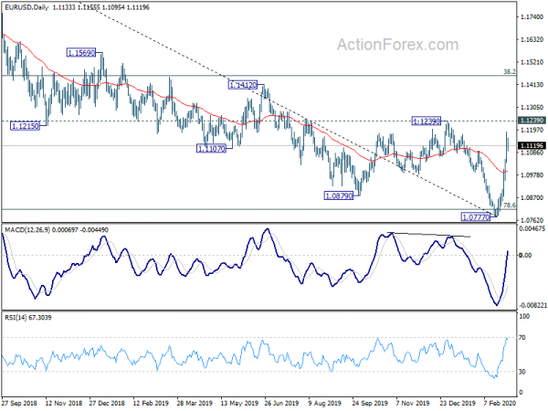548x411 pixels.
Task: Click the 28 Mar 2019 date label
Action: [195, 403]
